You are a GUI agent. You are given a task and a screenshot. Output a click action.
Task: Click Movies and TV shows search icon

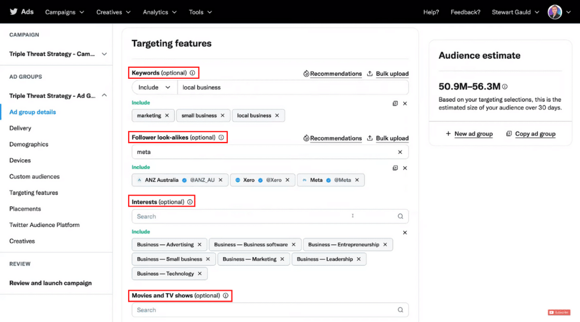click(400, 310)
